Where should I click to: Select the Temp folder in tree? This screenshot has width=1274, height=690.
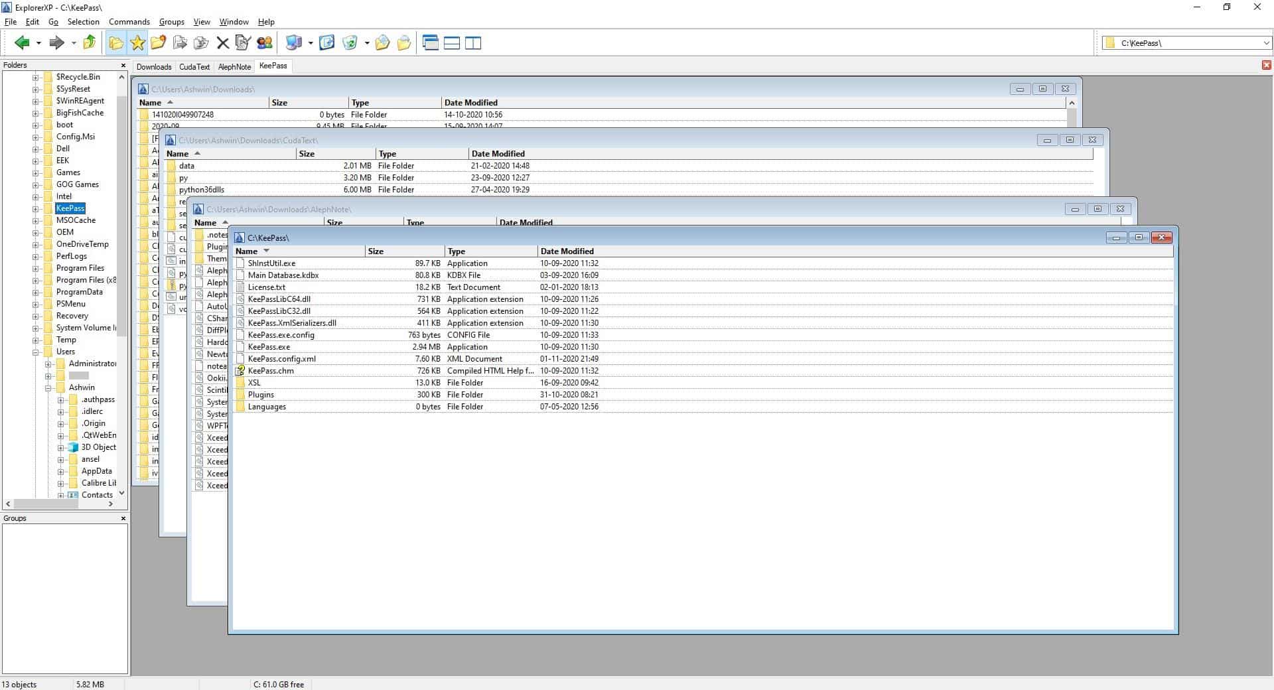tap(66, 340)
